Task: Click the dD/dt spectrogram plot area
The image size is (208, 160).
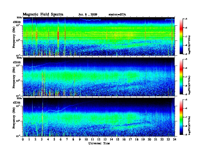Action: point(99,77)
